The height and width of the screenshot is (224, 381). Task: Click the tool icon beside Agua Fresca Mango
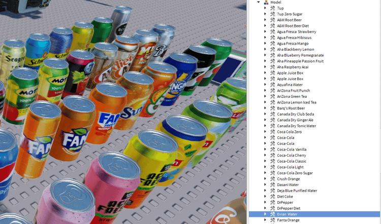273,44
